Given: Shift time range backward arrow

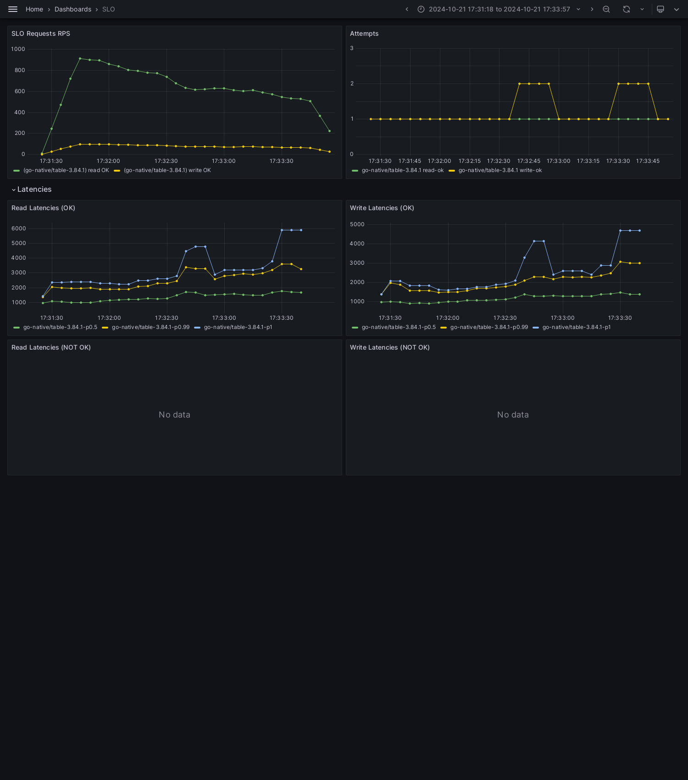Looking at the screenshot, I should (x=407, y=9).
